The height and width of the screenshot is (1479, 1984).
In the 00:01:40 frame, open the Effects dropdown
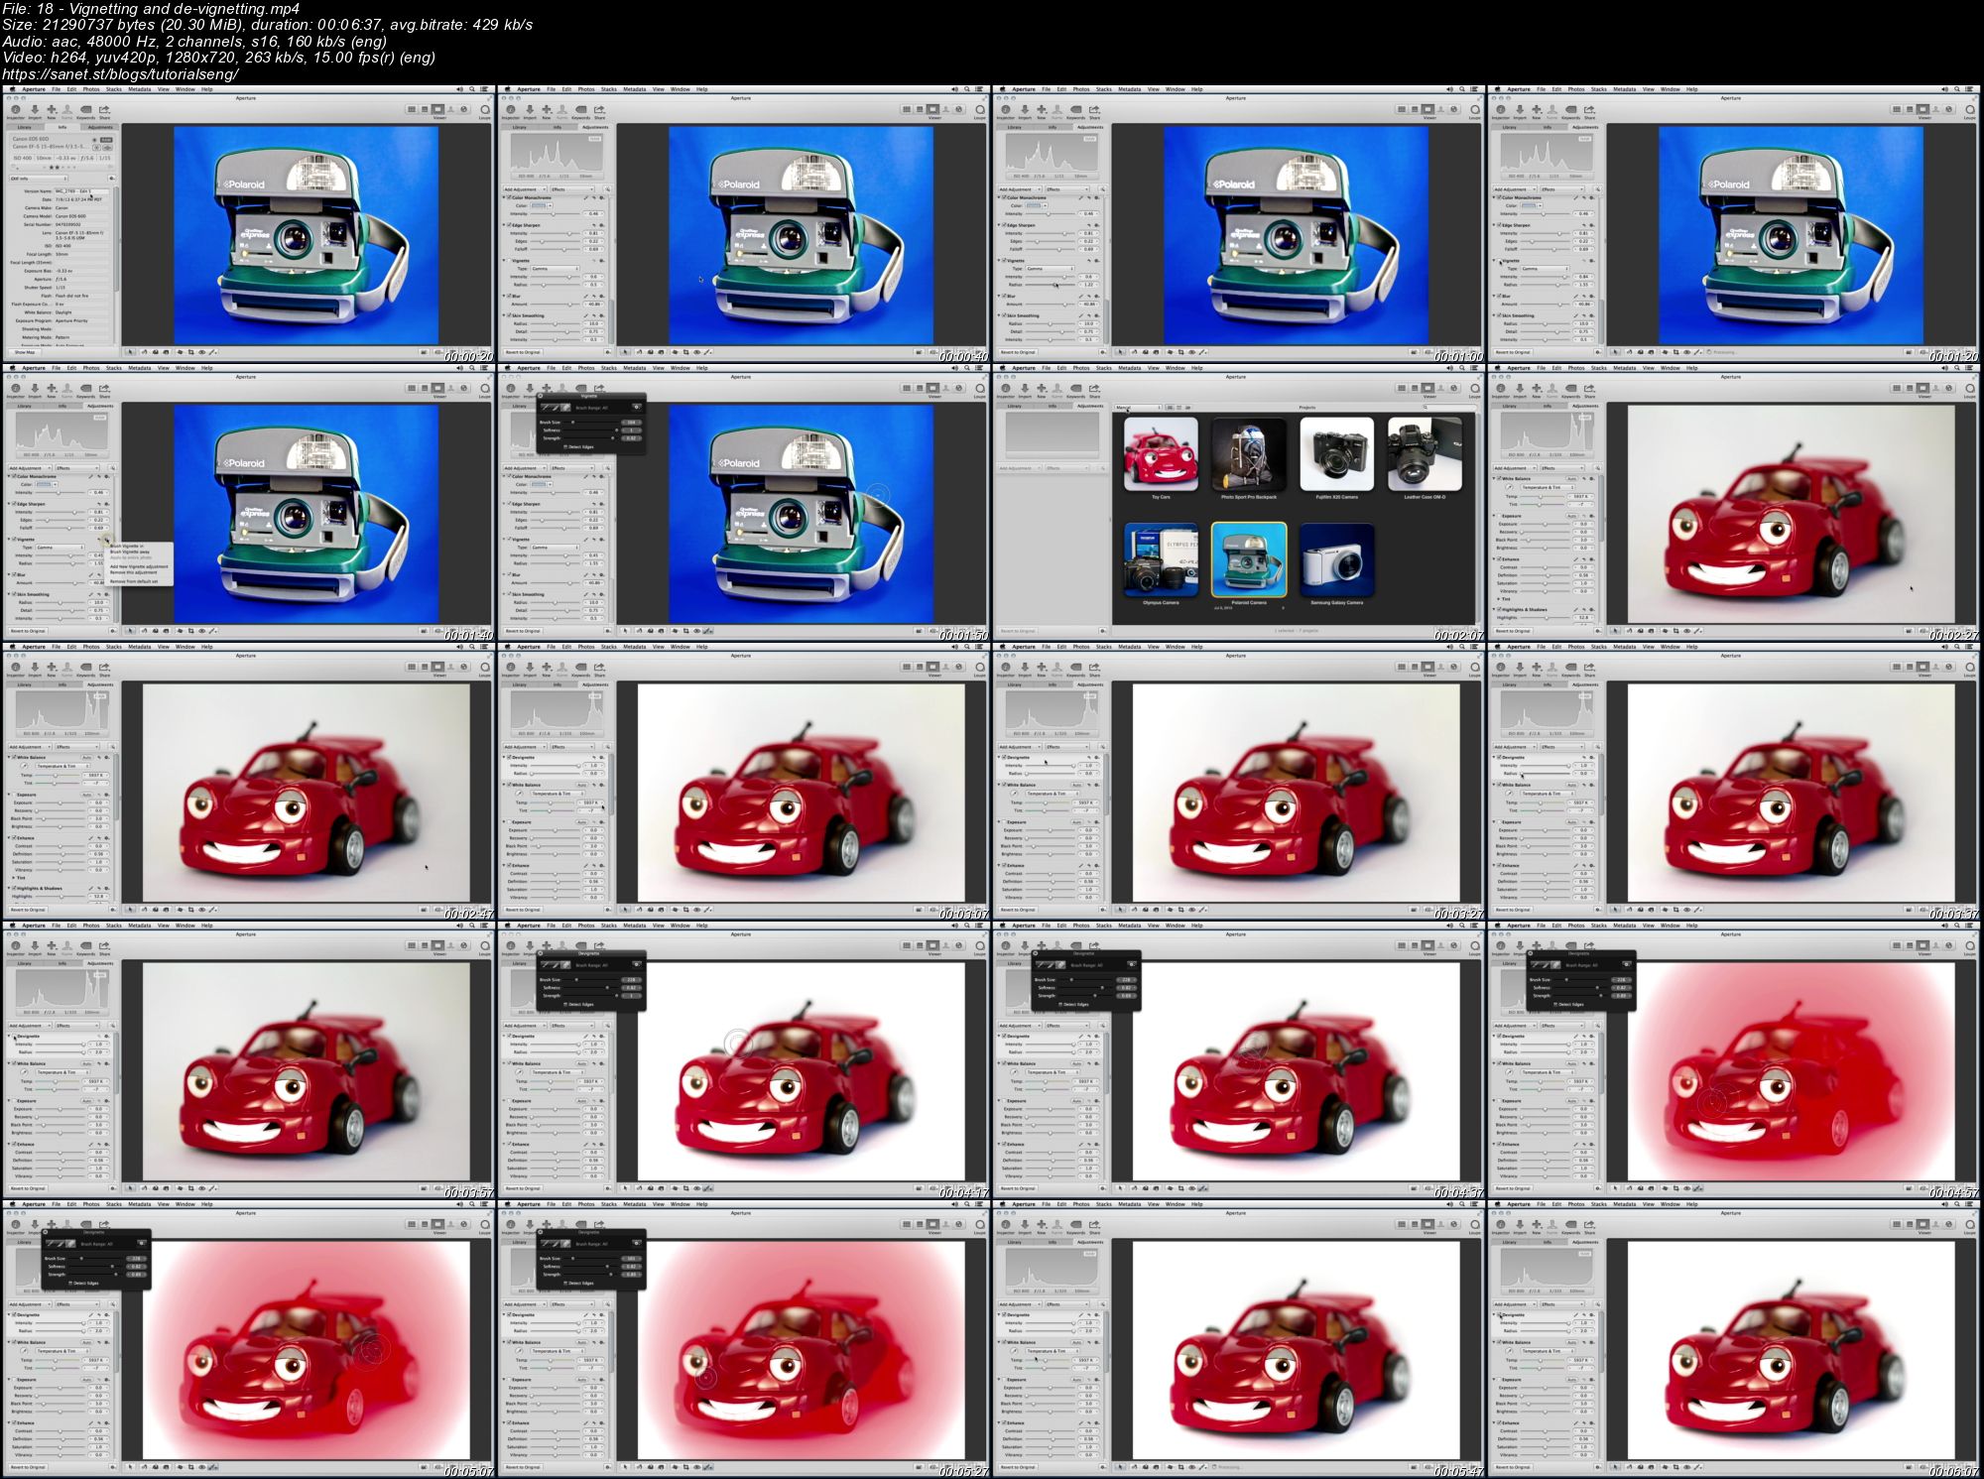pyautogui.click(x=77, y=468)
